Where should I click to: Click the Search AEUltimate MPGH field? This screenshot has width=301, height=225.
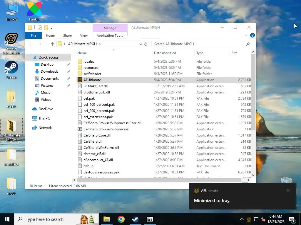pos(202,44)
